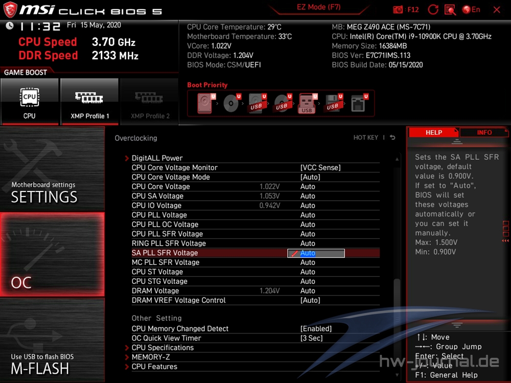The height and width of the screenshot is (383, 511).
Task: Open the OC overclocking section
Action: pos(53,254)
